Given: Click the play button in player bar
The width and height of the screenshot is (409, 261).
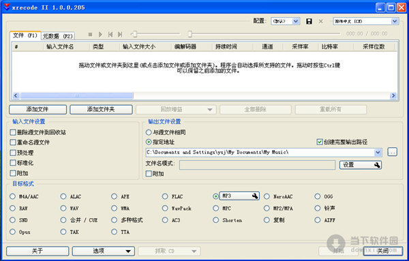Looking at the screenshot, I should (x=100, y=34).
